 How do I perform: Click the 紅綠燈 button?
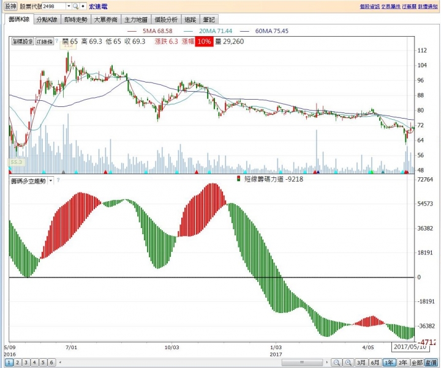pos(45,42)
